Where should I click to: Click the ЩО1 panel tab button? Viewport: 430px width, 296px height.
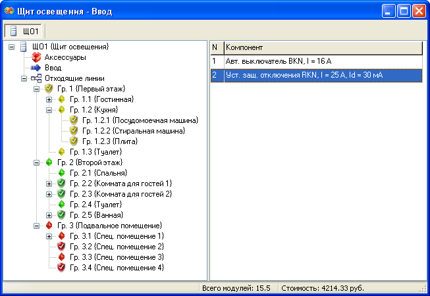(23, 31)
